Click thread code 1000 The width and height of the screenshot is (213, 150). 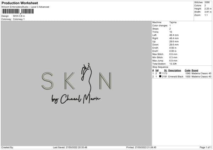coord(188,77)
